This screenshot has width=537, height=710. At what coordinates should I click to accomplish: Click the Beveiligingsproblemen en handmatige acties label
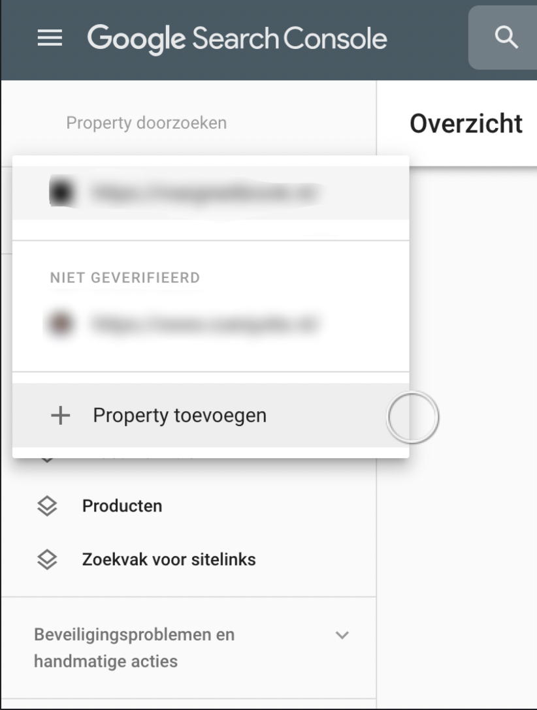[x=134, y=647]
